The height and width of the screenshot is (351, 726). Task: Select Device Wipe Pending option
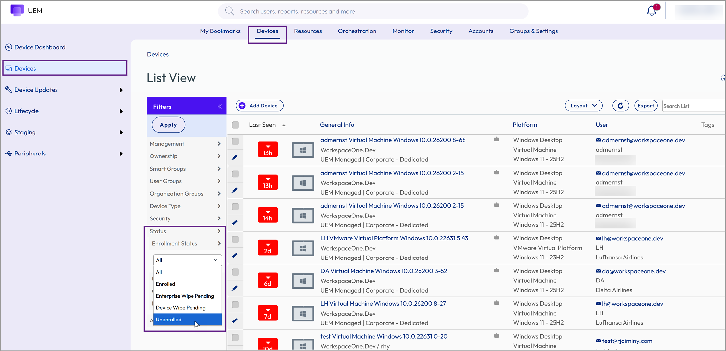[x=188, y=308]
